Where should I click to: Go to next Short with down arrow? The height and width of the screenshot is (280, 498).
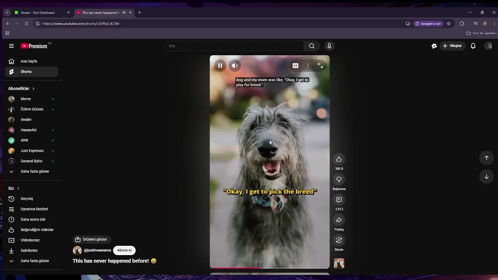coord(486,177)
